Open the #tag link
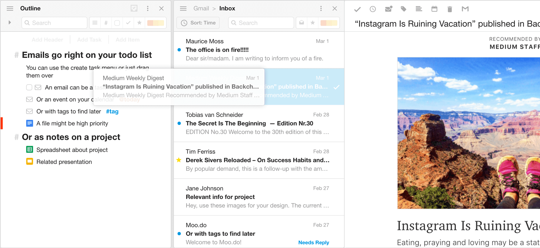 (x=112, y=111)
